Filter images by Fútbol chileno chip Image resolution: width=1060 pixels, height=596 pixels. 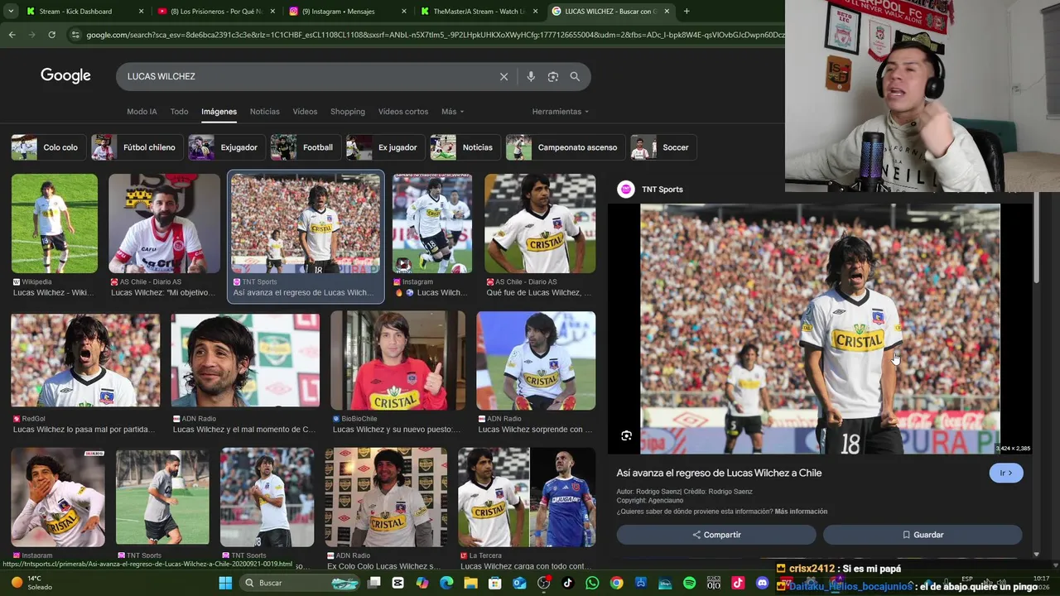[x=136, y=147]
